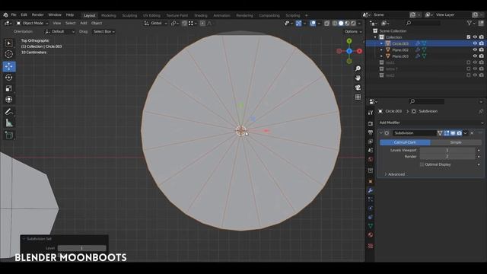Open the Edit menu
This screenshot has width=487, height=274.
coord(24,15)
